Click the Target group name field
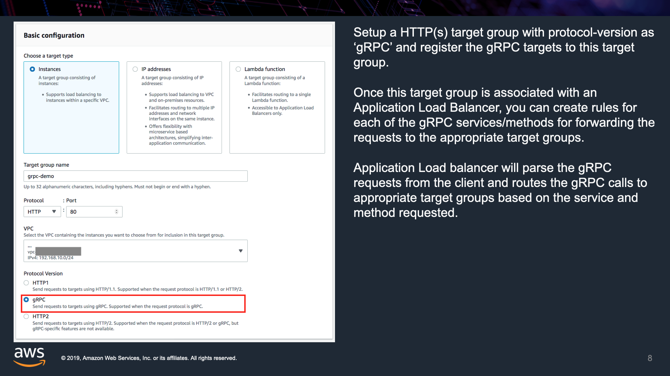Viewport: 670px width, 376px height. coord(135,176)
